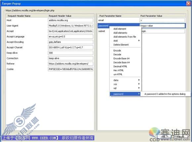Image resolution: width=192 pixels, height=142 pixels.
Task: Select the submit parameter name
Action: tap(102, 31)
